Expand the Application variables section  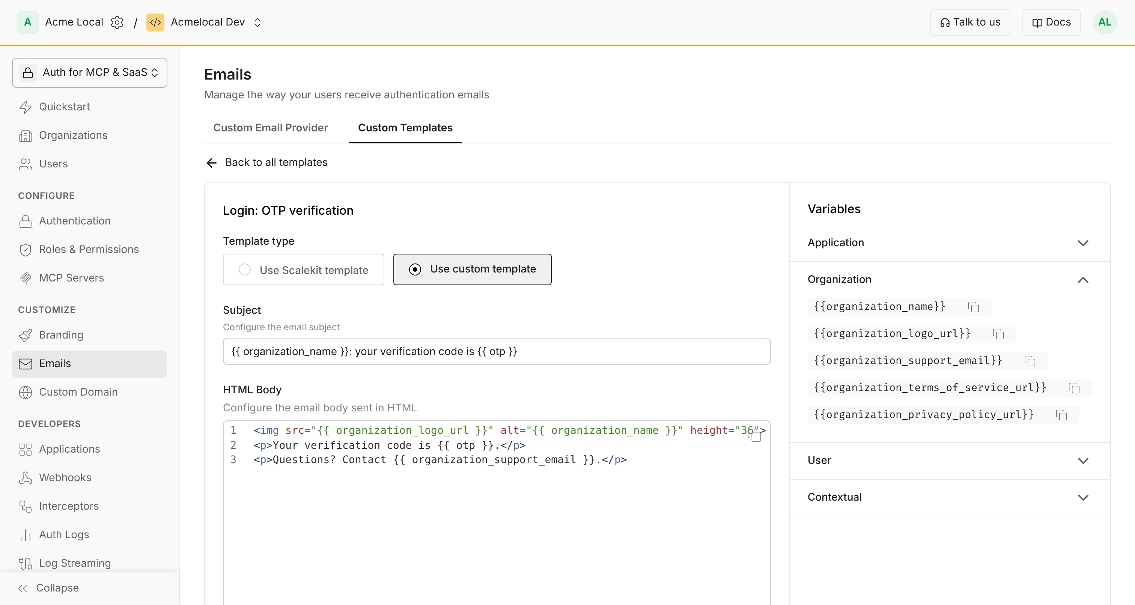click(949, 243)
